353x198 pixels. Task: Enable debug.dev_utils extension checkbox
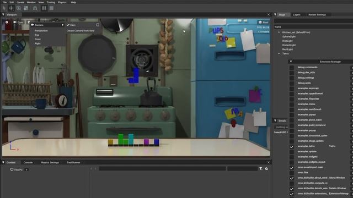(x=292, y=73)
